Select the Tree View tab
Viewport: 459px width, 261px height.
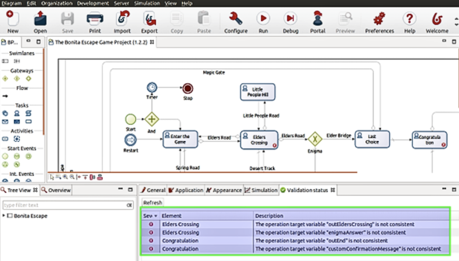tap(19, 190)
